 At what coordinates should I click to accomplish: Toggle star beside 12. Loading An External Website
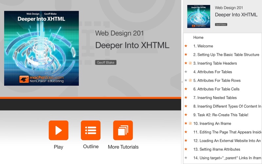click(x=186, y=141)
